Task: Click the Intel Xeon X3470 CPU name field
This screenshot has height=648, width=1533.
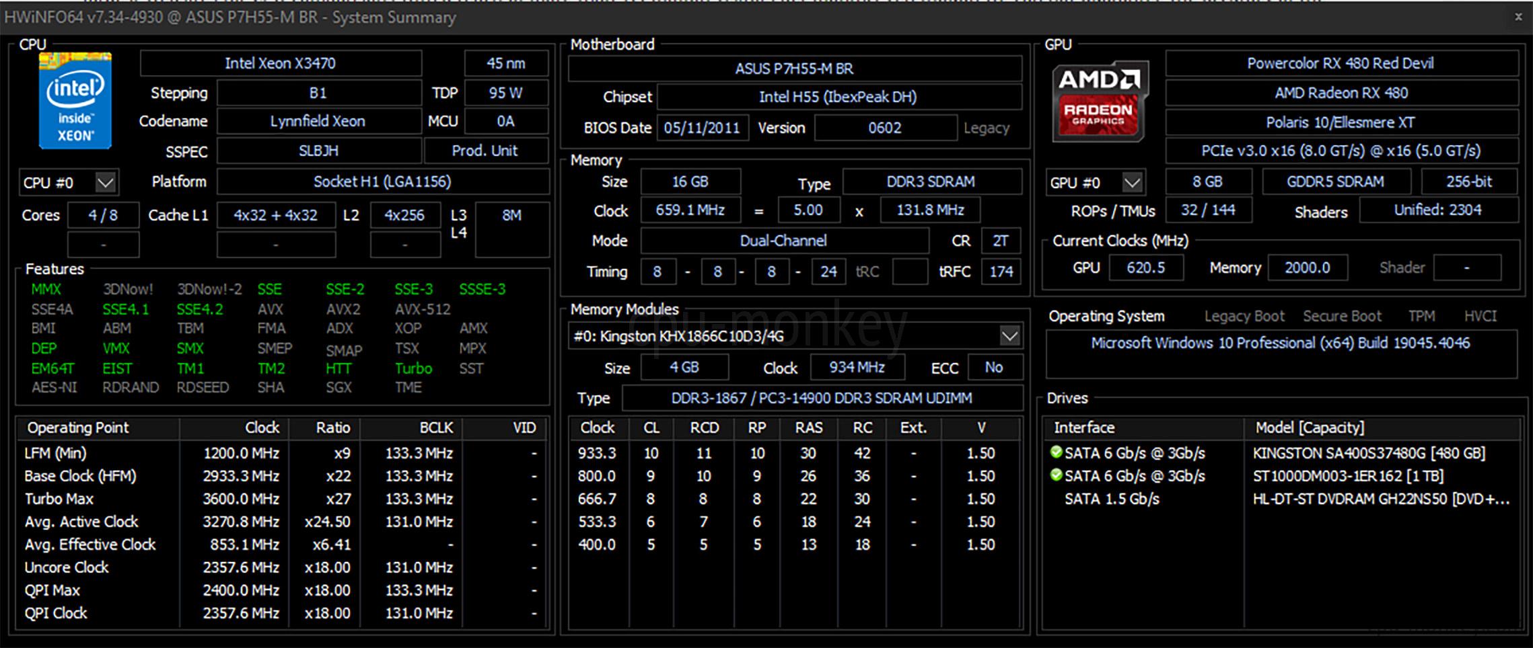Action: point(281,63)
